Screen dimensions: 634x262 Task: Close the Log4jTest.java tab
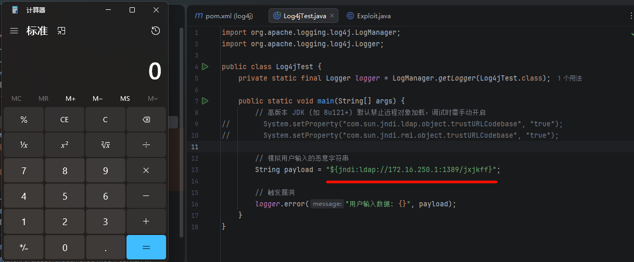(x=332, y=16)
